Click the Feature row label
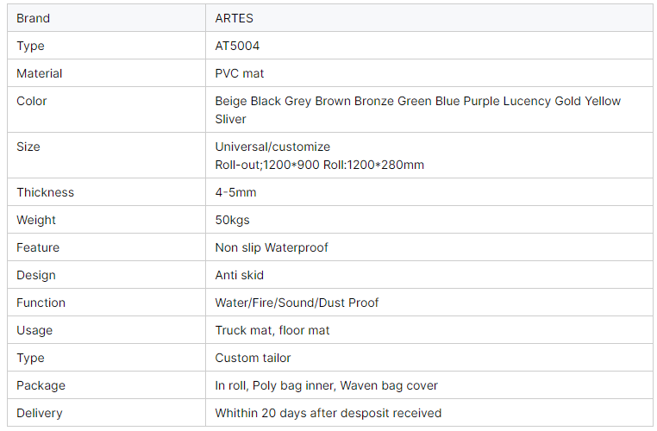 (x=38, y=247)
